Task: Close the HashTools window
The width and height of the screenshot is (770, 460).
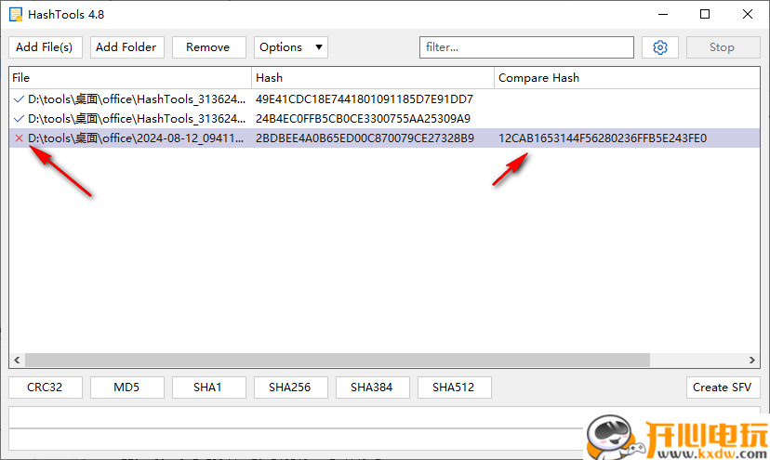Action: [748, 14]
